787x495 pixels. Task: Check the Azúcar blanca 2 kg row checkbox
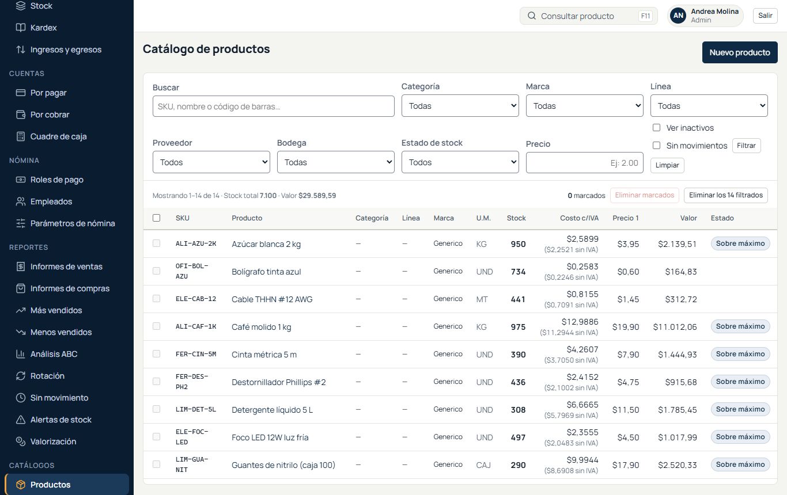point(156,243)
